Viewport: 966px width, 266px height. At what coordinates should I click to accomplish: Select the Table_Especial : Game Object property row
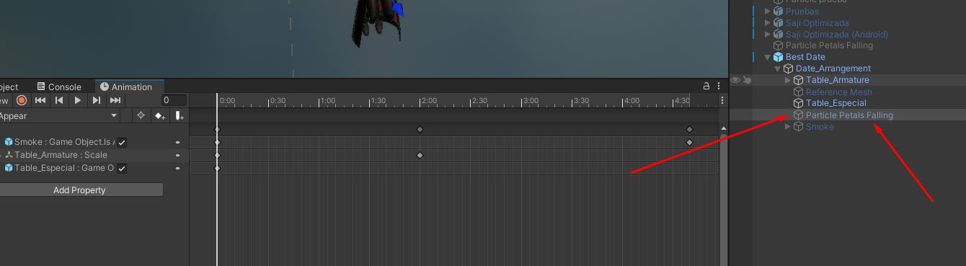coord(94,168)
